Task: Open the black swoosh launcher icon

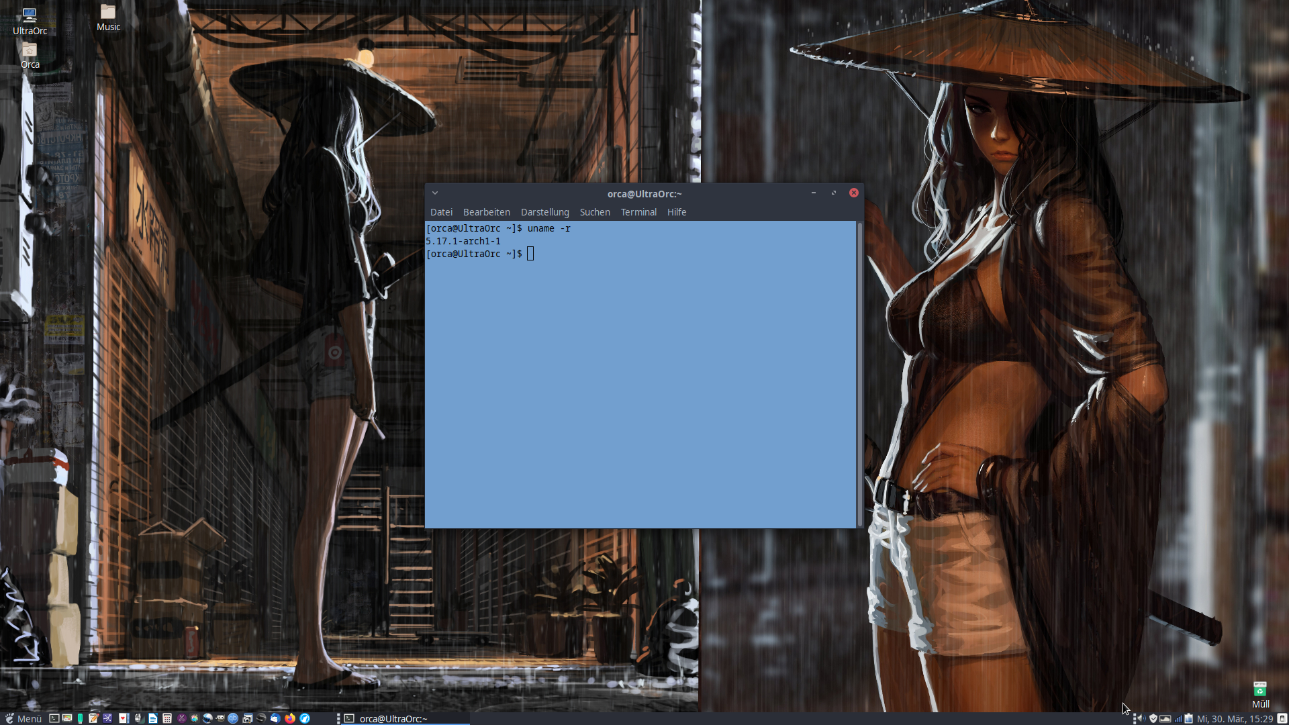Action: point(260,718)
